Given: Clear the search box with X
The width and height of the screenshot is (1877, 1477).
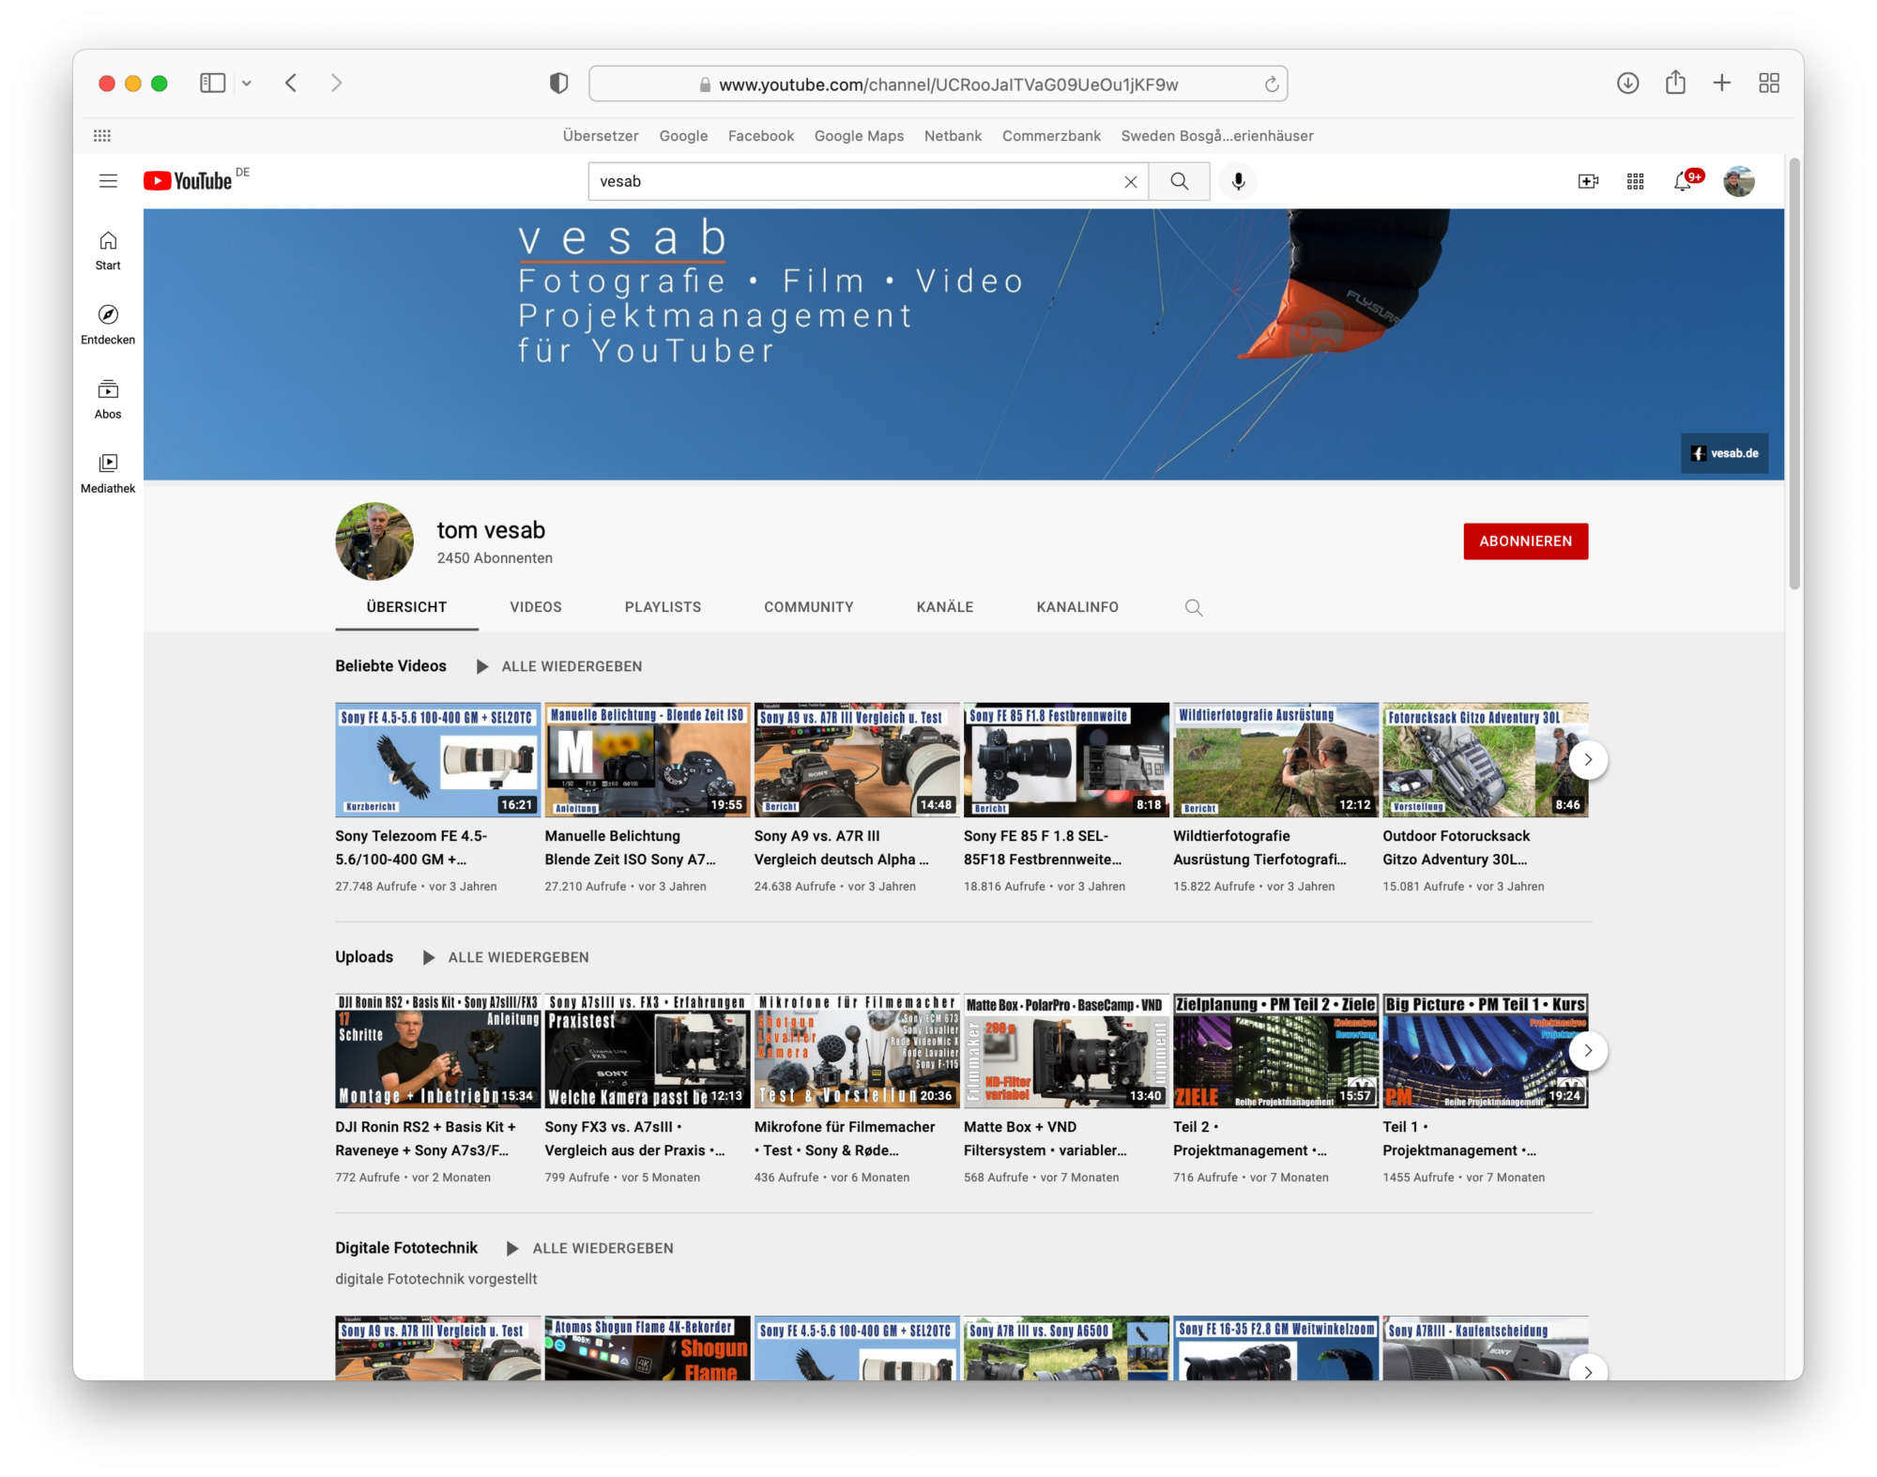Looking at the screenshot, I should coord(1130,181).
